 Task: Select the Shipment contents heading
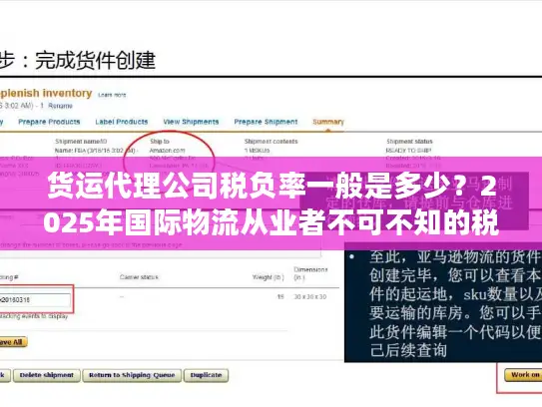click(271, 142)
